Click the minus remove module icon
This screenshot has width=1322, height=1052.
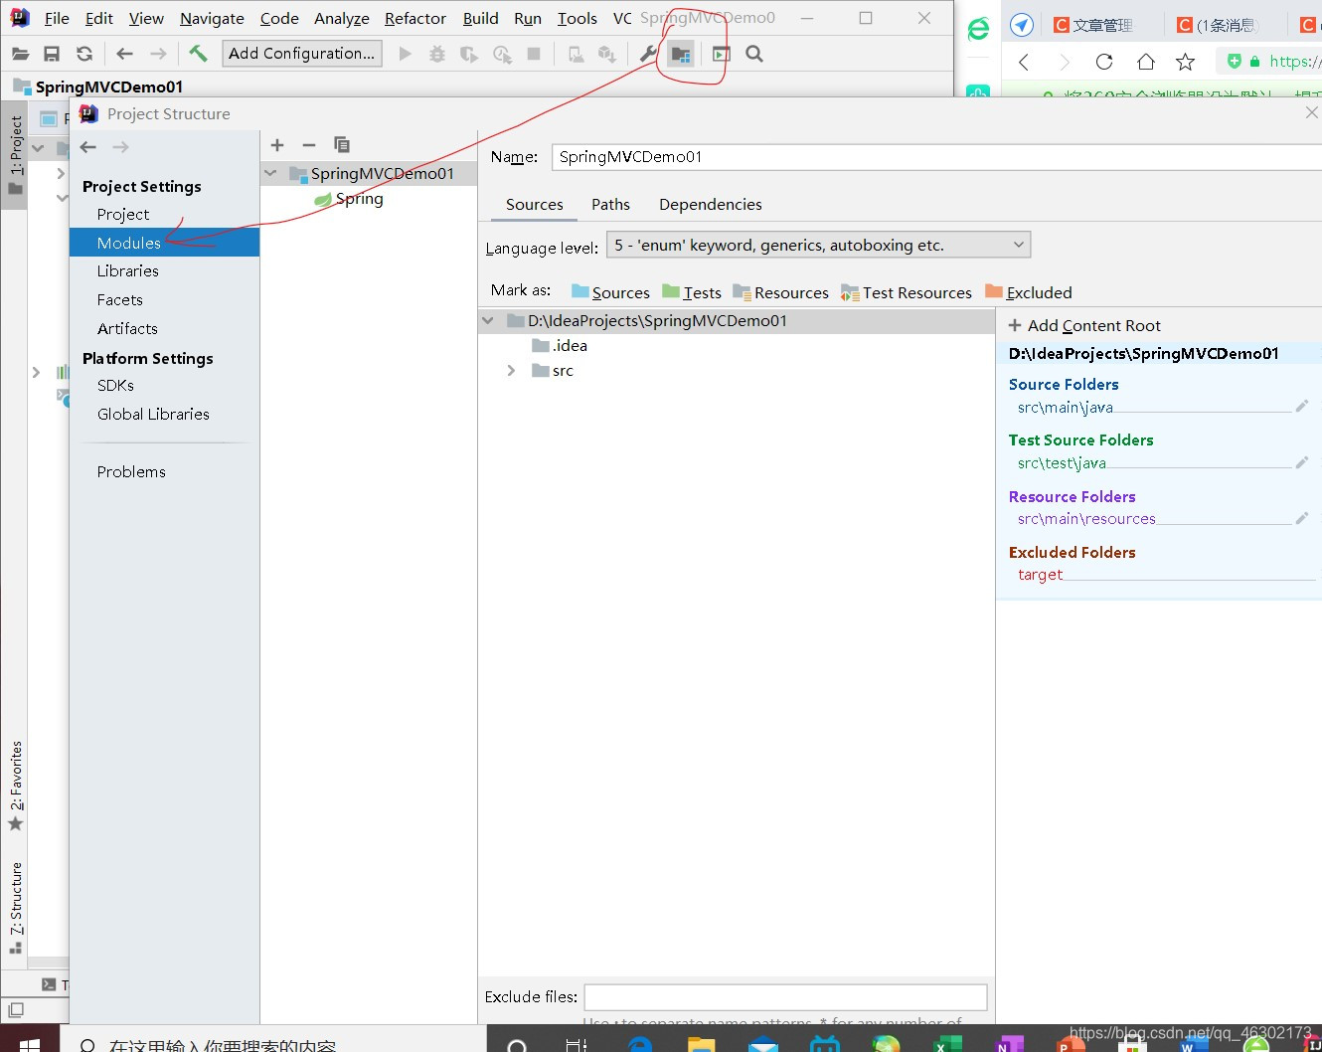pos(309,145)
